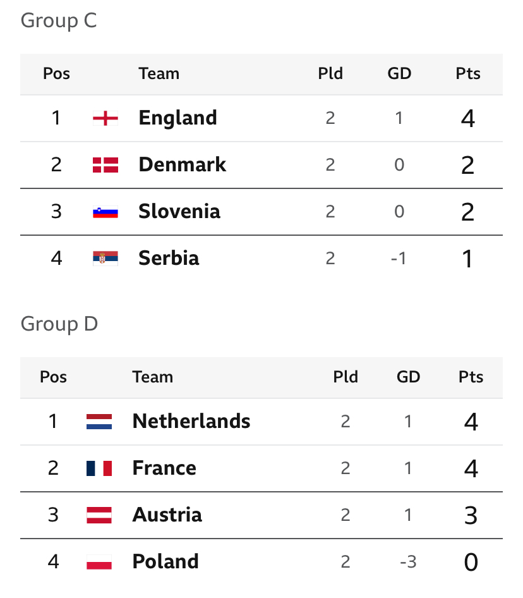Click Group C Pld column header
Viewport: 523px width, 598px height.
click(x=330, y=73)
